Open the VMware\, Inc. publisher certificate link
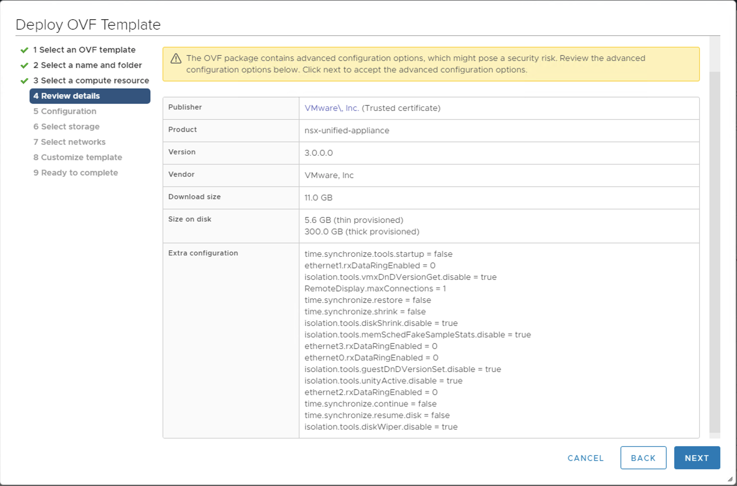This screenshot has width=737, height=486. coord(332,108)
